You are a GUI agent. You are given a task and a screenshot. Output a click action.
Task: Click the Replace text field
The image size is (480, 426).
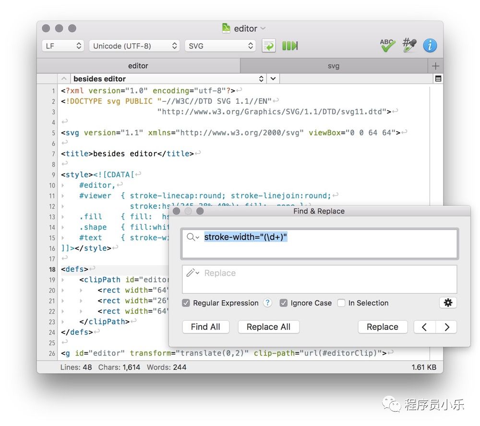point(319,279)
